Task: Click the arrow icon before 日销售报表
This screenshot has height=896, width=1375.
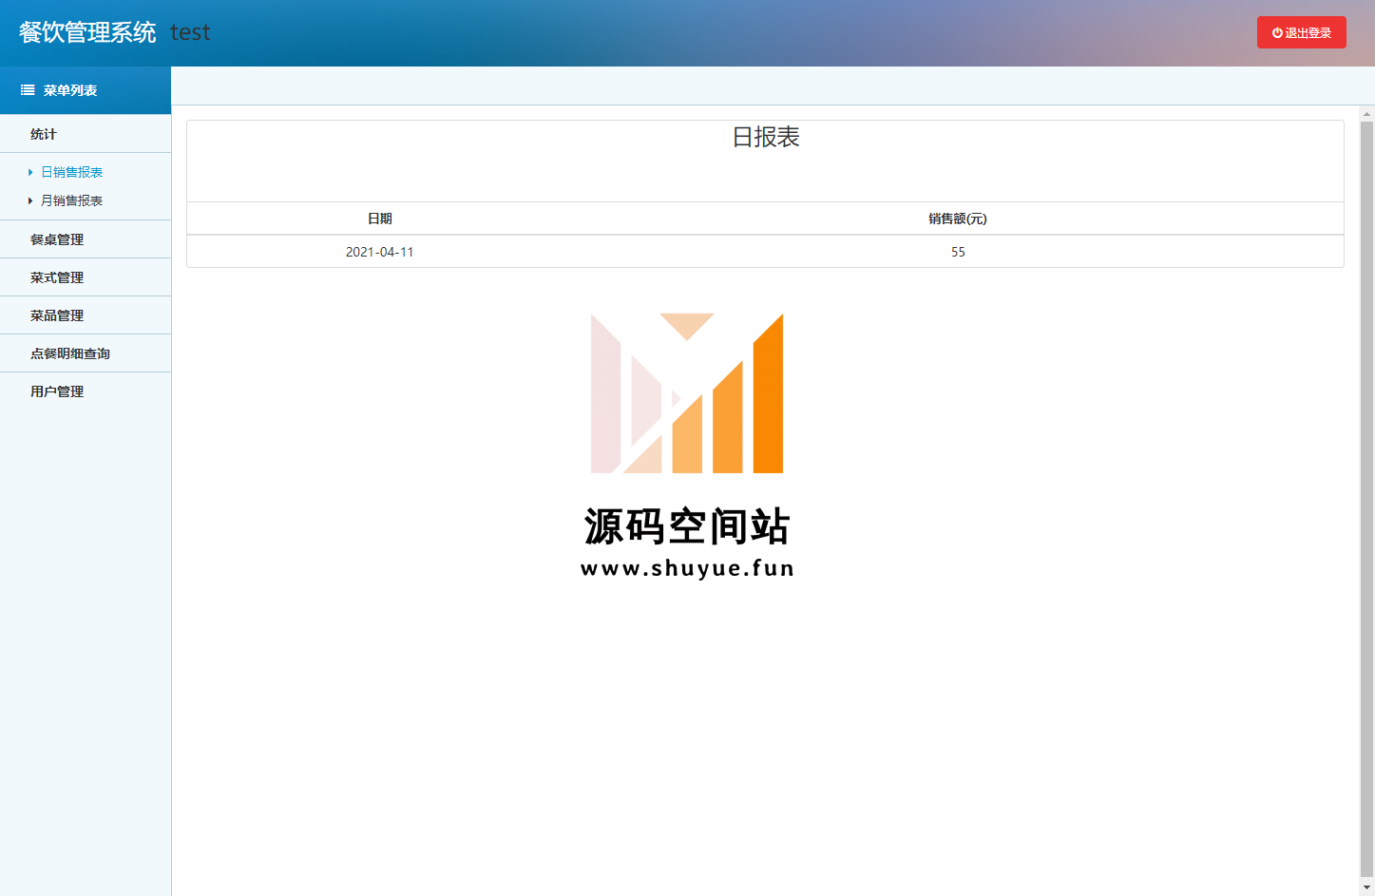Action: 30,172
